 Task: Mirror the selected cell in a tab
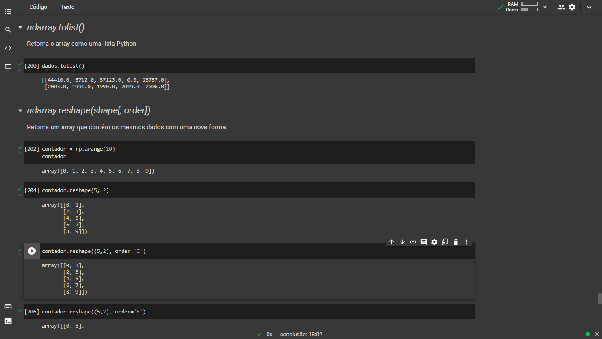tap(445, 242)
